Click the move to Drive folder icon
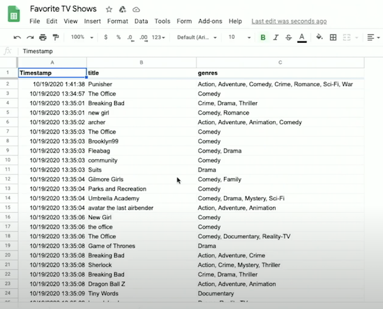 (123, 10)
